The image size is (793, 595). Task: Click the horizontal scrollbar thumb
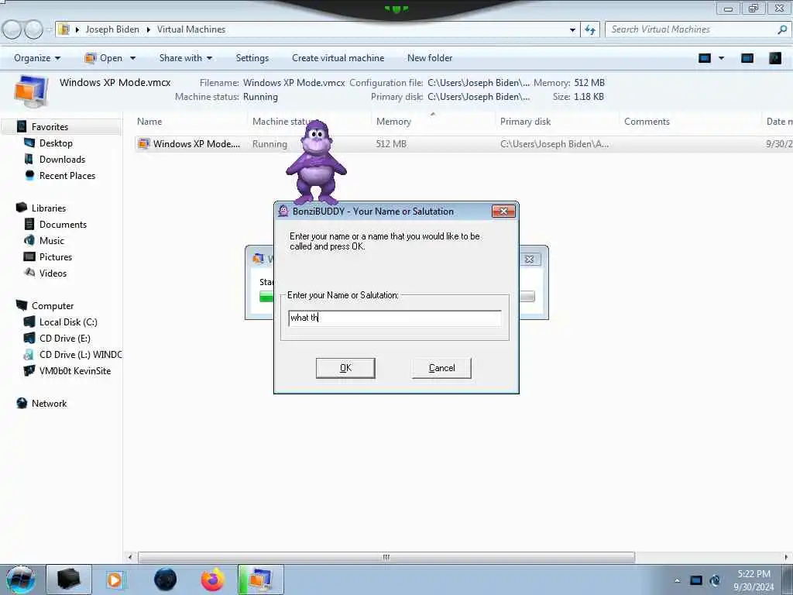pos(386,557)
